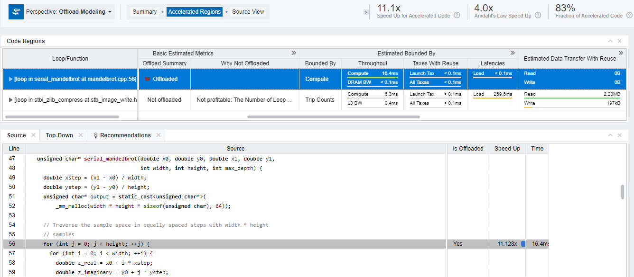Expand the stbi_zlib_compress loop row
Viewport: 634px width, 277px height.
pyautogui.click(x=11, y=100)
